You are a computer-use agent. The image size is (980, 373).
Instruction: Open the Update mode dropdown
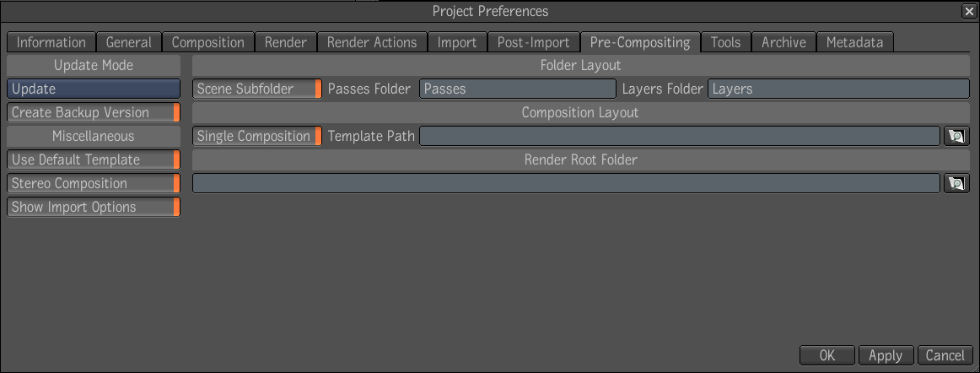pyautogui.click(x=94, y=89)
